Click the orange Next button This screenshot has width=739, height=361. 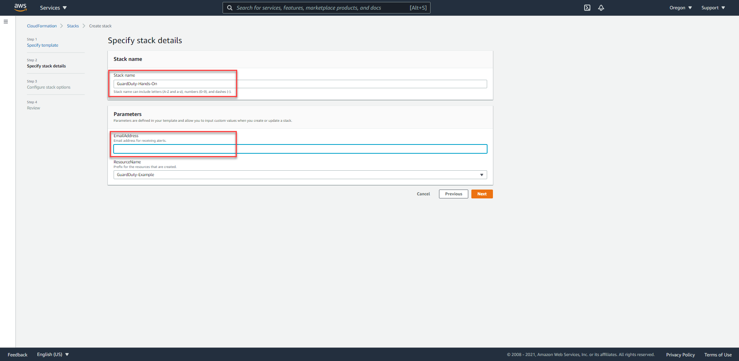(482, 194)
